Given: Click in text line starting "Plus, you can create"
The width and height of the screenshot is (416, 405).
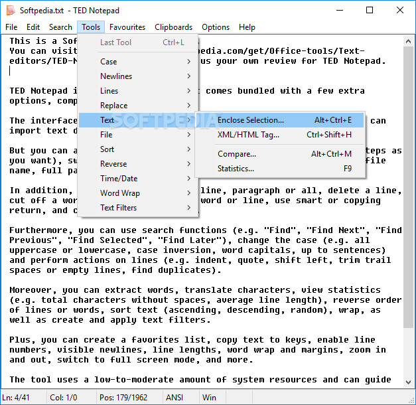Looking at the screenshot, I should (192, 340).
